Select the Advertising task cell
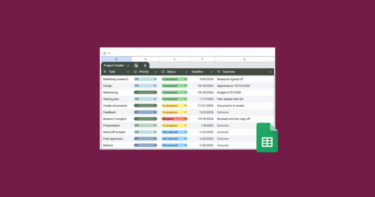The width and height of the screenshot is (375, 197). tap(117, 92)
